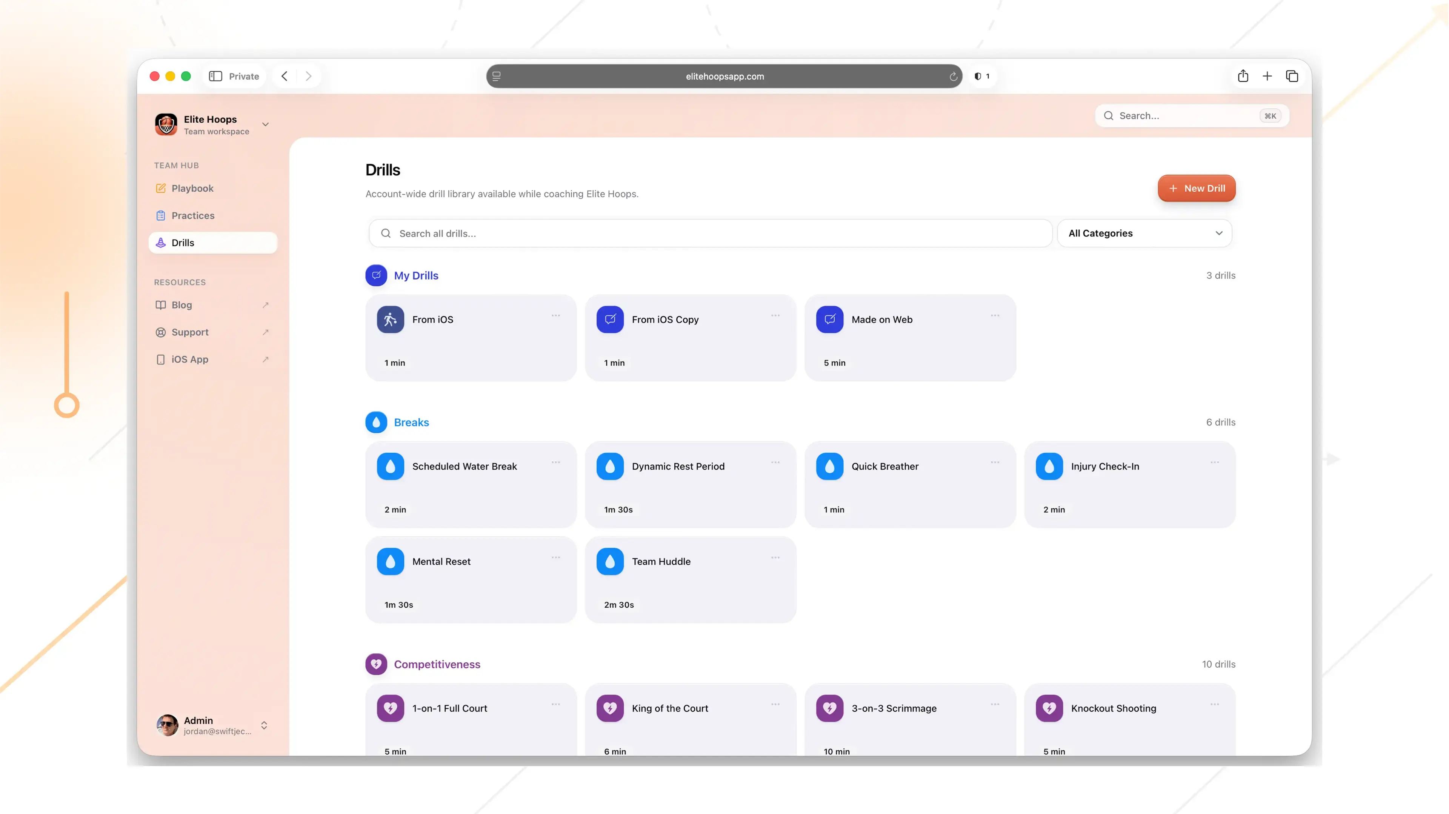Open more options for From iOS drill
This screenshot has width=1449, height=814.
[556, 315]
